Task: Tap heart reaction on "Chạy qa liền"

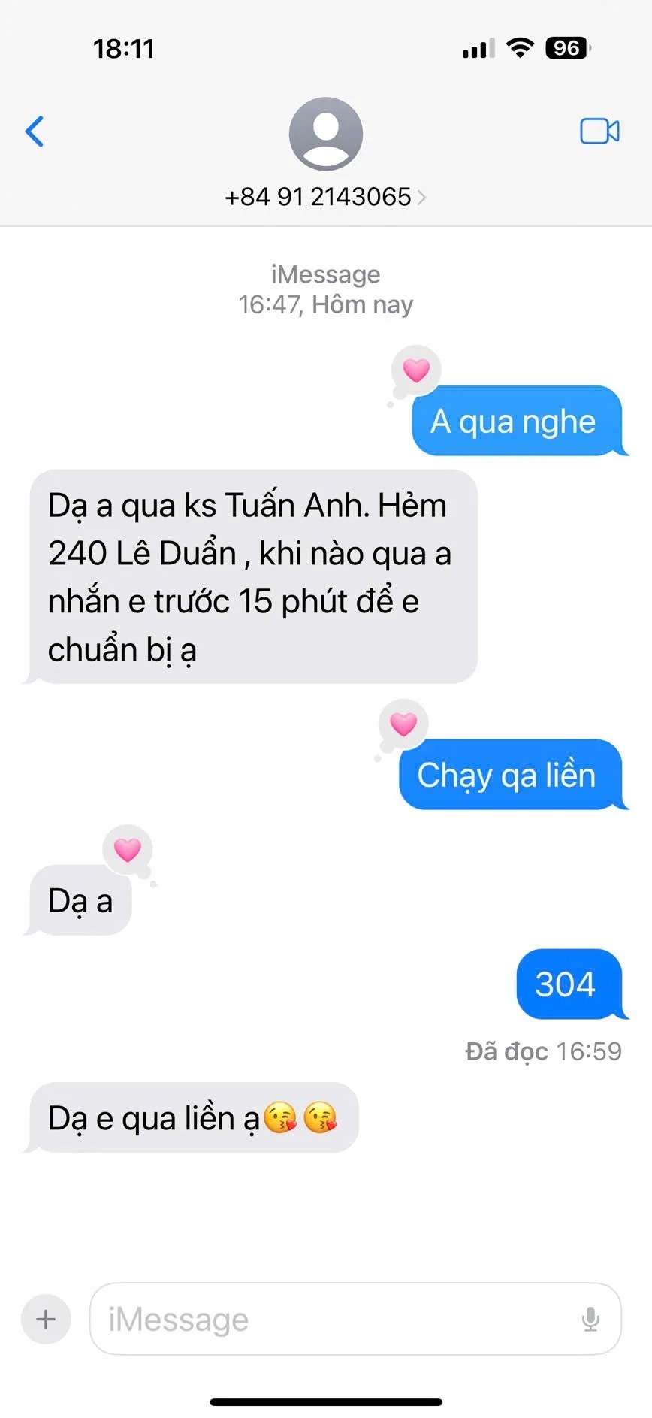Action: (403, 724)
